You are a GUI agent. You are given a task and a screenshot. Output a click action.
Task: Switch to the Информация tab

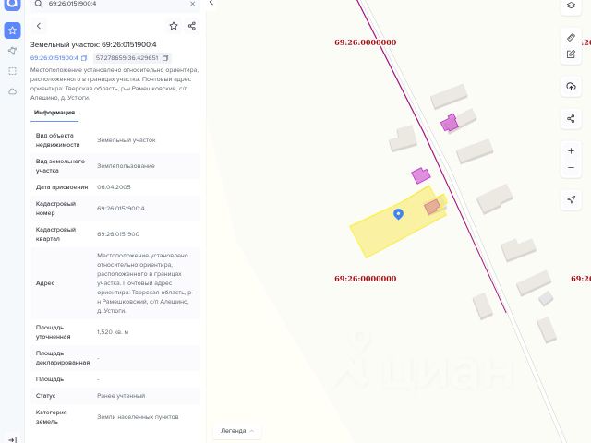(54, 113)
